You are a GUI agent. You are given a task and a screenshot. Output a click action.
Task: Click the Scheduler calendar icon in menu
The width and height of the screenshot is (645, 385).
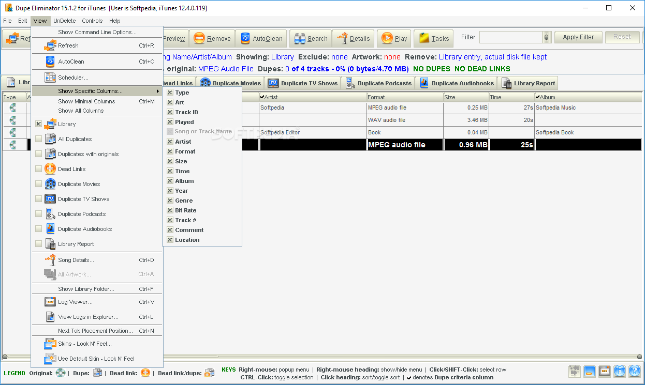coord(50,78)
